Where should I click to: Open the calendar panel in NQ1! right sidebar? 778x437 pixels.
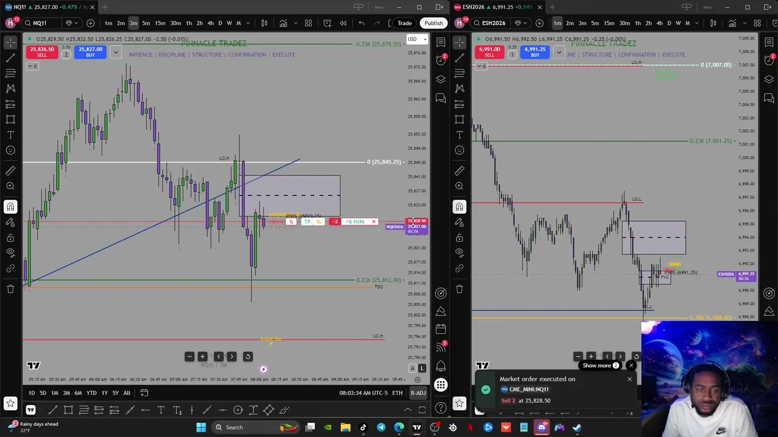pyautogui.click(x=441, y=329)
